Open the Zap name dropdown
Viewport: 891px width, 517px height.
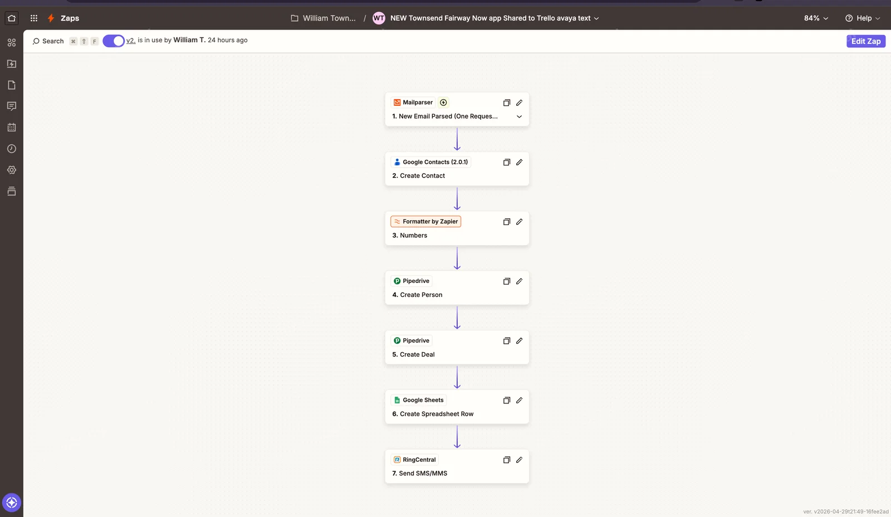(x=596, y=18)
